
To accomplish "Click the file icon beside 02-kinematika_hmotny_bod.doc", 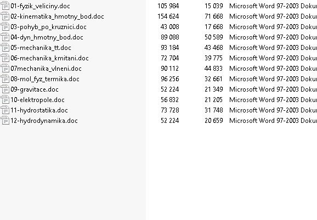I will (x=5, y=16).
